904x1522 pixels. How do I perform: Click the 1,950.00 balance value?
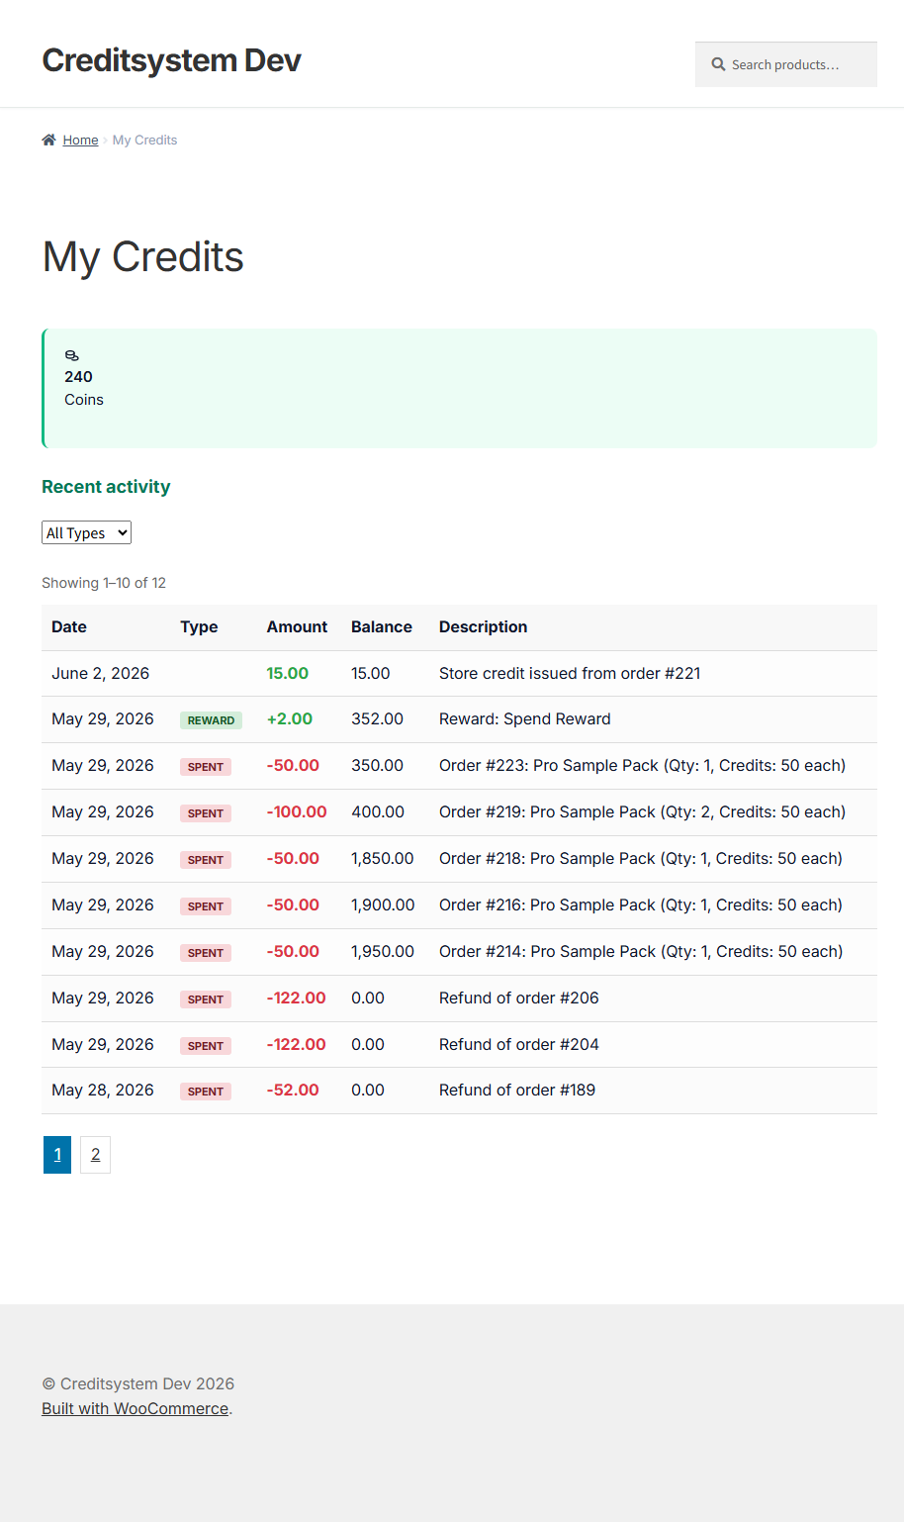tap(383, 951)
